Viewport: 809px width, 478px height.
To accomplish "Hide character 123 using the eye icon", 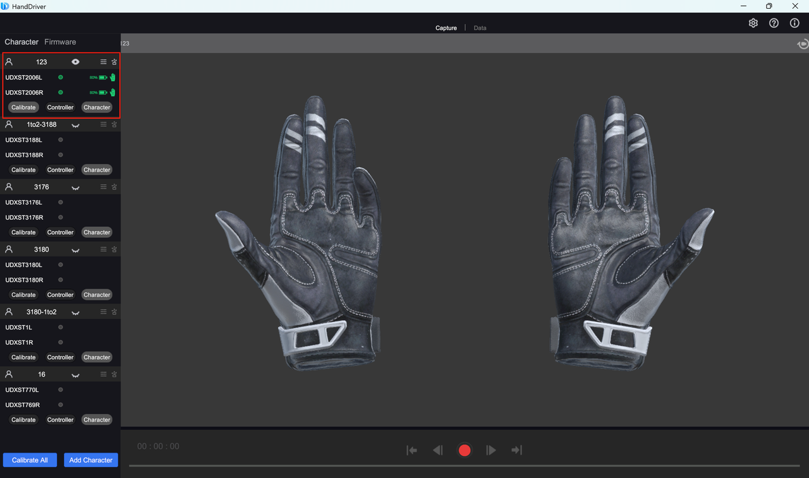I will [x=75, y=62].
